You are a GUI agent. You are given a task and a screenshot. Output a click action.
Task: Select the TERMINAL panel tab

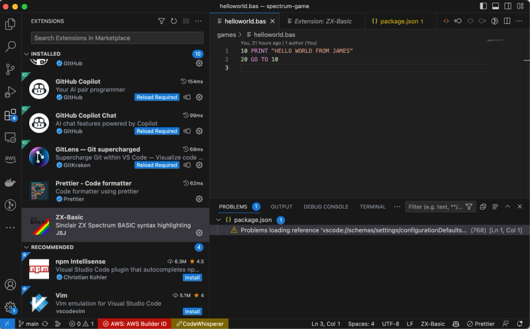pyautogui.click(x=372, y=207)
